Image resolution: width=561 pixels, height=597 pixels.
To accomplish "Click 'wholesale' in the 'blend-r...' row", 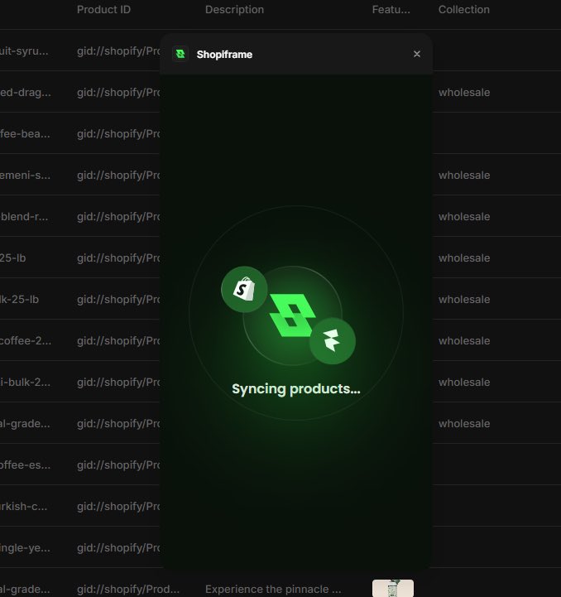I will pyautogui.click(x=464, y=217).
